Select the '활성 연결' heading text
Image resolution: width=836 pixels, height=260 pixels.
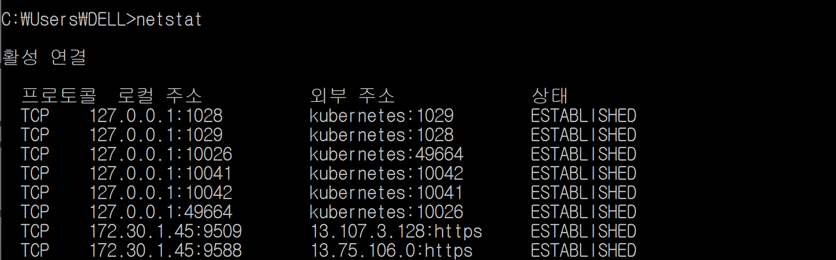point(44,57)
